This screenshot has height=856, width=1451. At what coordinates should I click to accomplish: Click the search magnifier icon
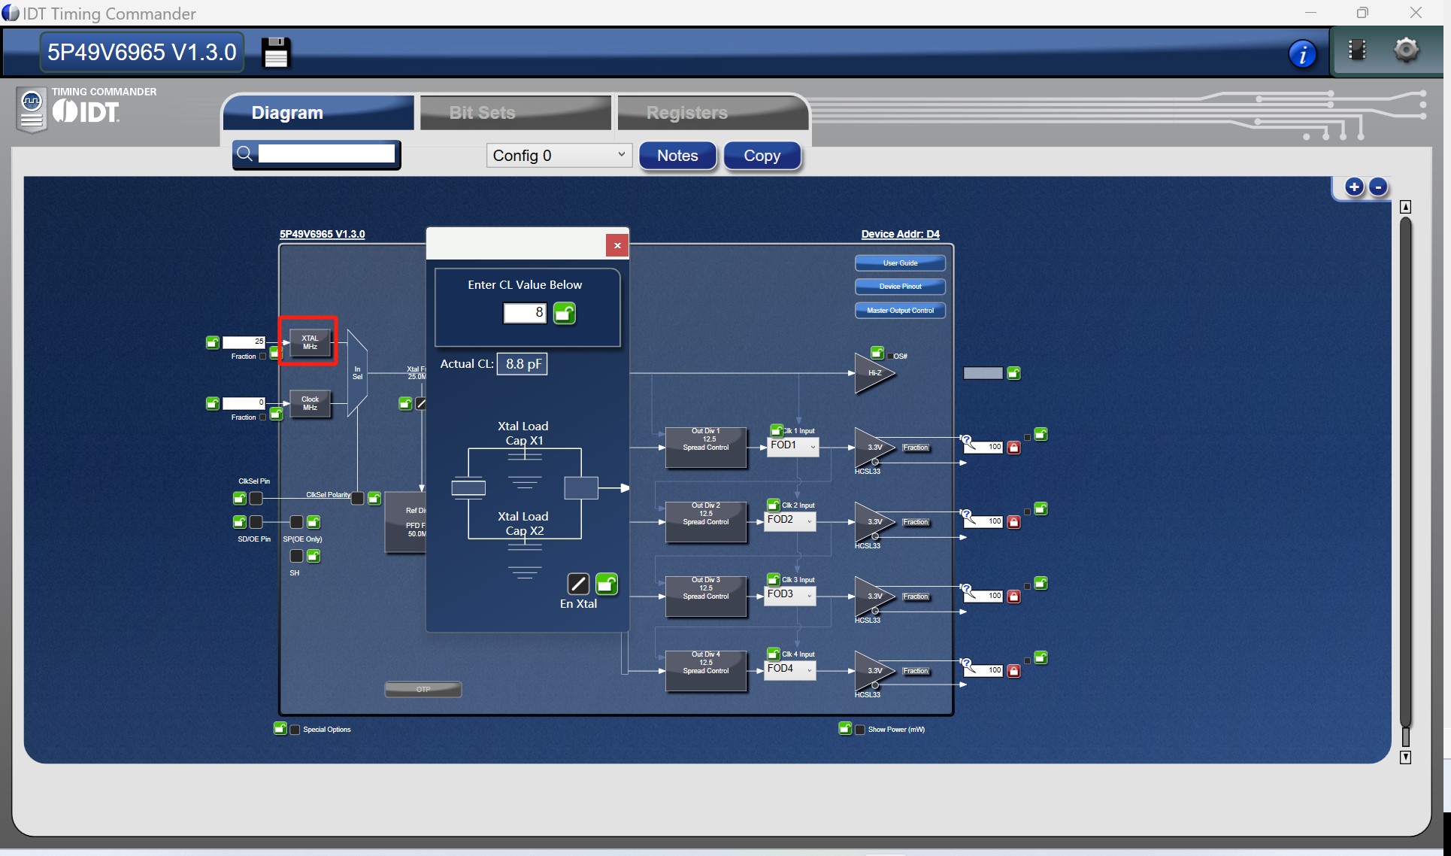click(244, 154)
